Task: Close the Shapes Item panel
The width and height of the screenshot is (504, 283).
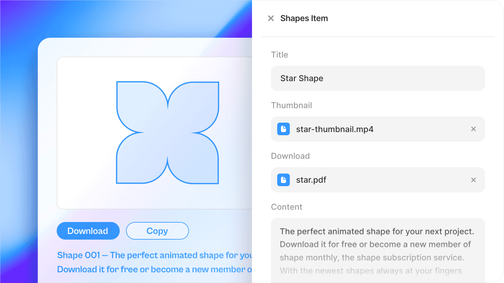Action: [271, 18]
